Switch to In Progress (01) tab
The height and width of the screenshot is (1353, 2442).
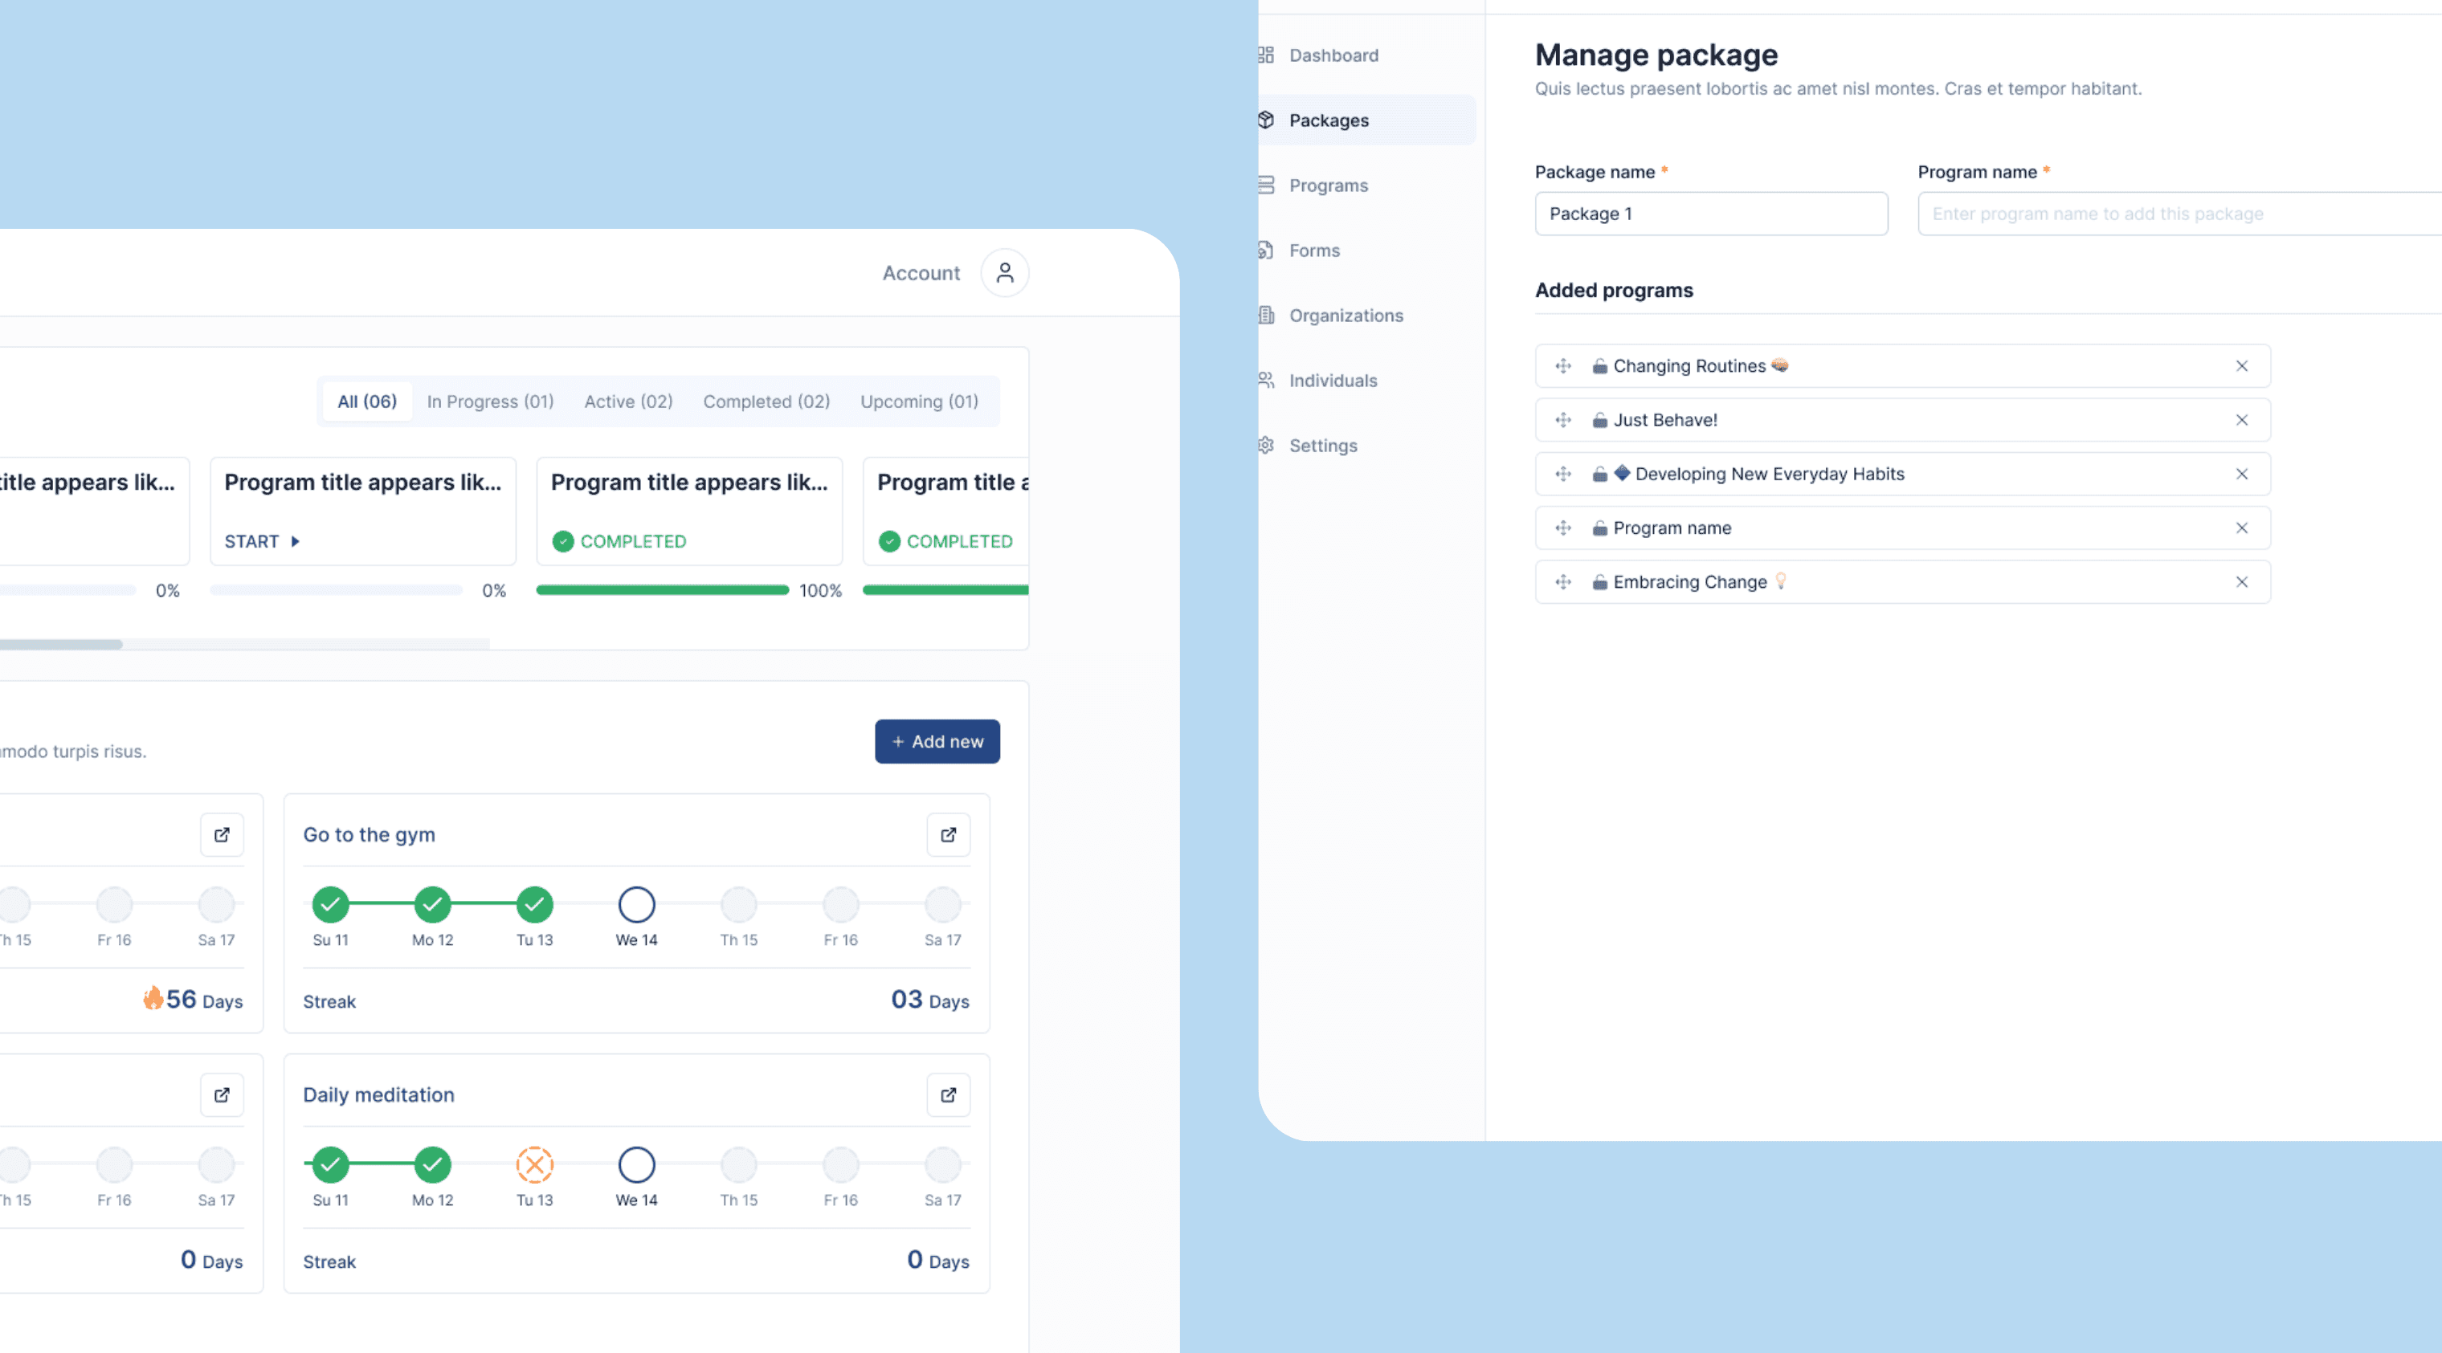point(489,401)
